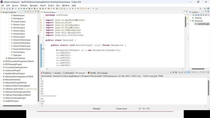Toggle Show Console on Standard Out
This screenshot has height=118, width=210.
187,72
